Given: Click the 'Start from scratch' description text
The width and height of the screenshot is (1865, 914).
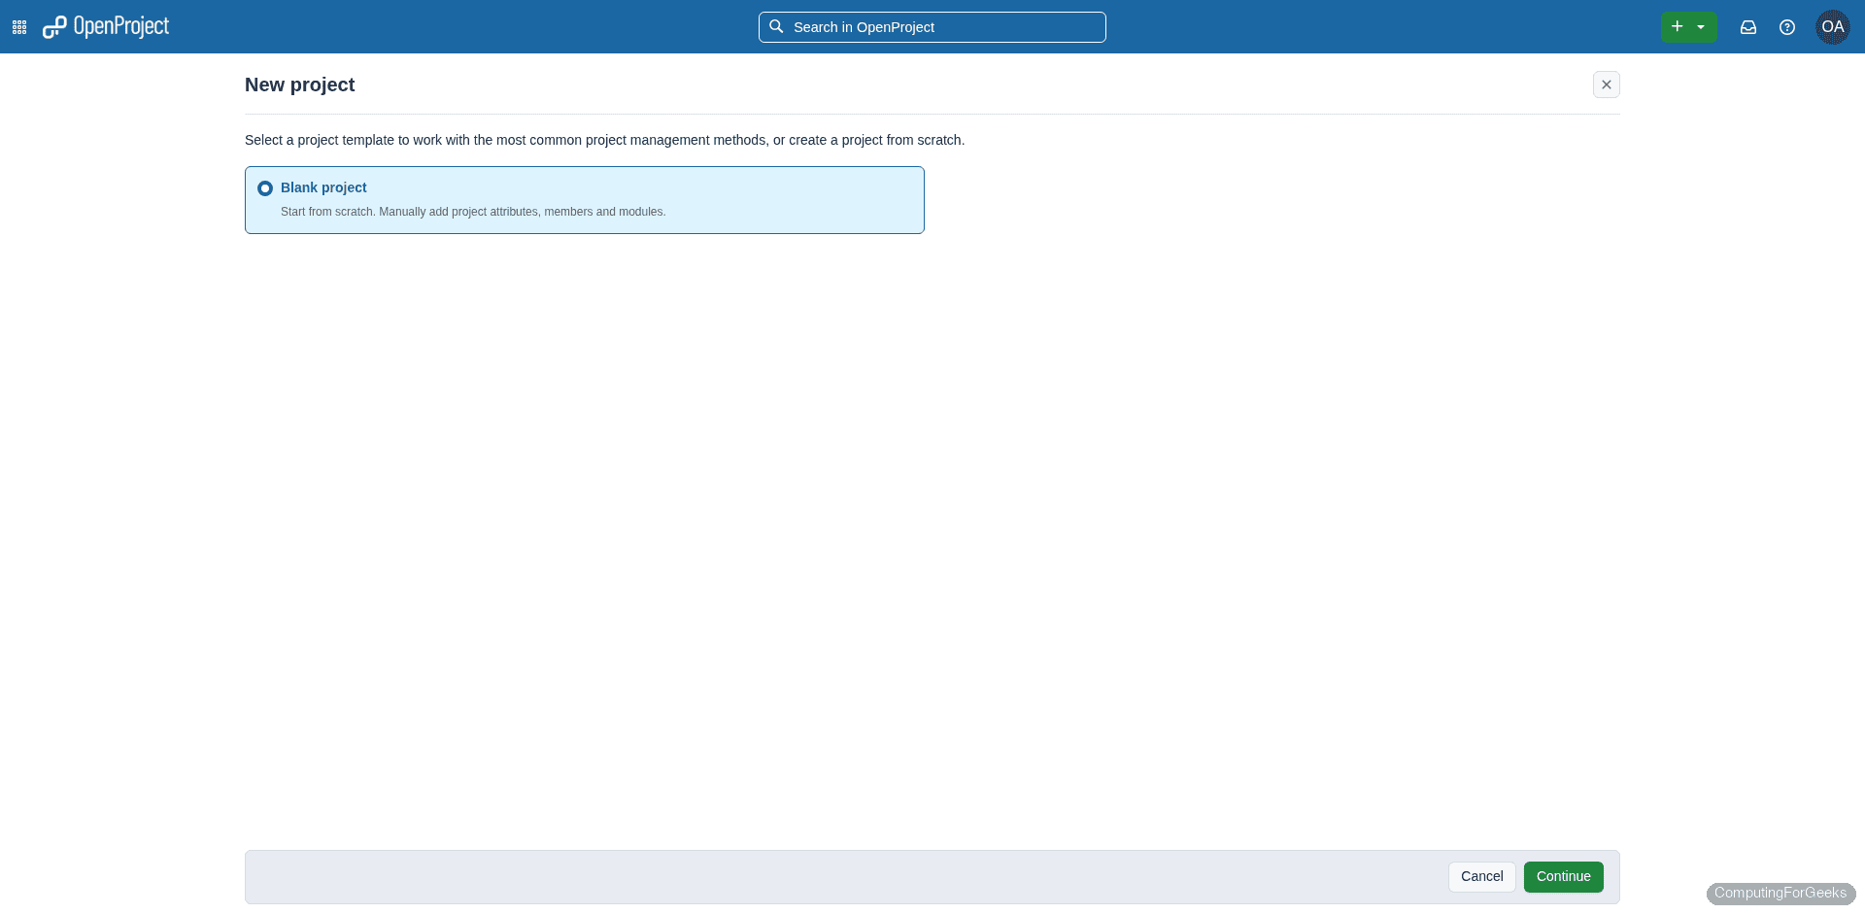Looking at the screenshot, I should [x=473, y=212].
